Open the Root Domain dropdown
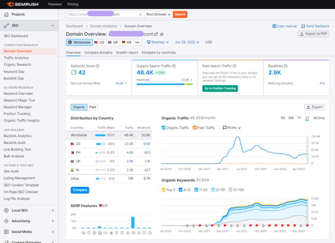 pyautogui.click(x=158, y=14)
